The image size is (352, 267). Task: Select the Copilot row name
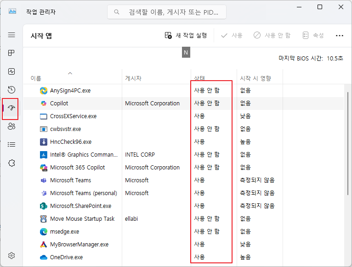59,104
